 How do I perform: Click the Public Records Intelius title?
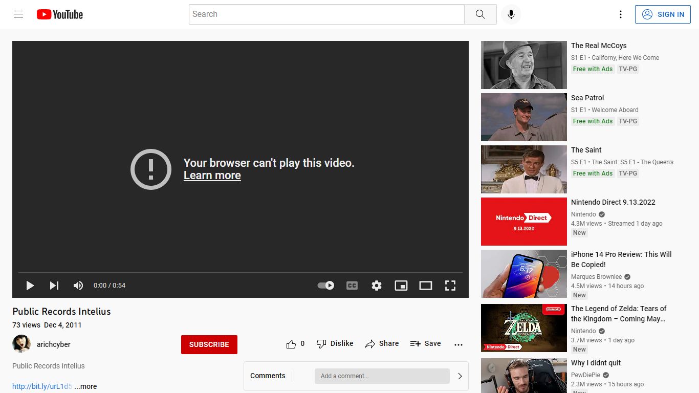click(61, 312)
